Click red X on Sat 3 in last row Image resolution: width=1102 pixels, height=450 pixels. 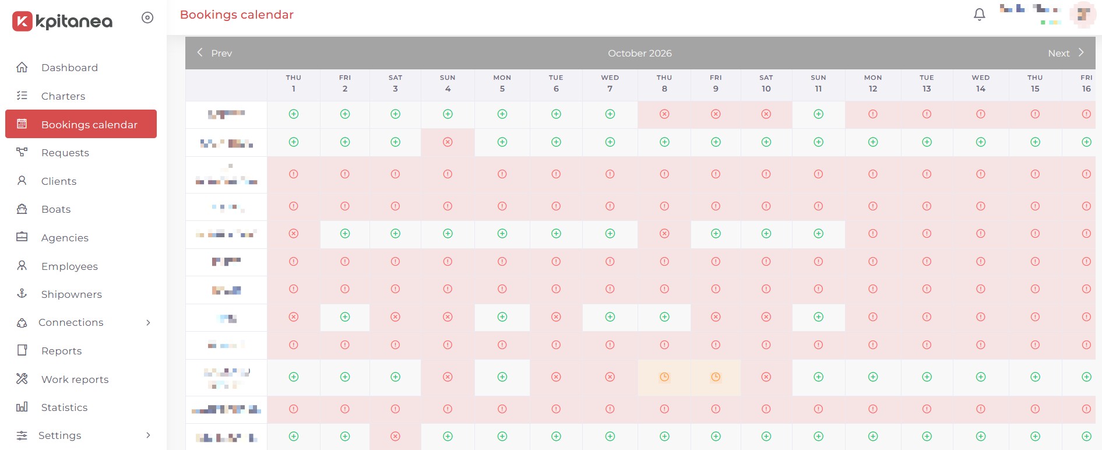[395, 436]
